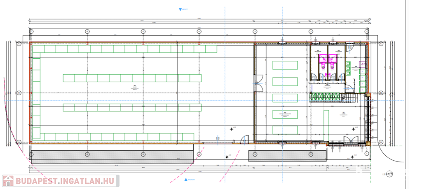Select the topmost green table in middle room
Viewport: 422px width, 189px height.
click(284, 66)
